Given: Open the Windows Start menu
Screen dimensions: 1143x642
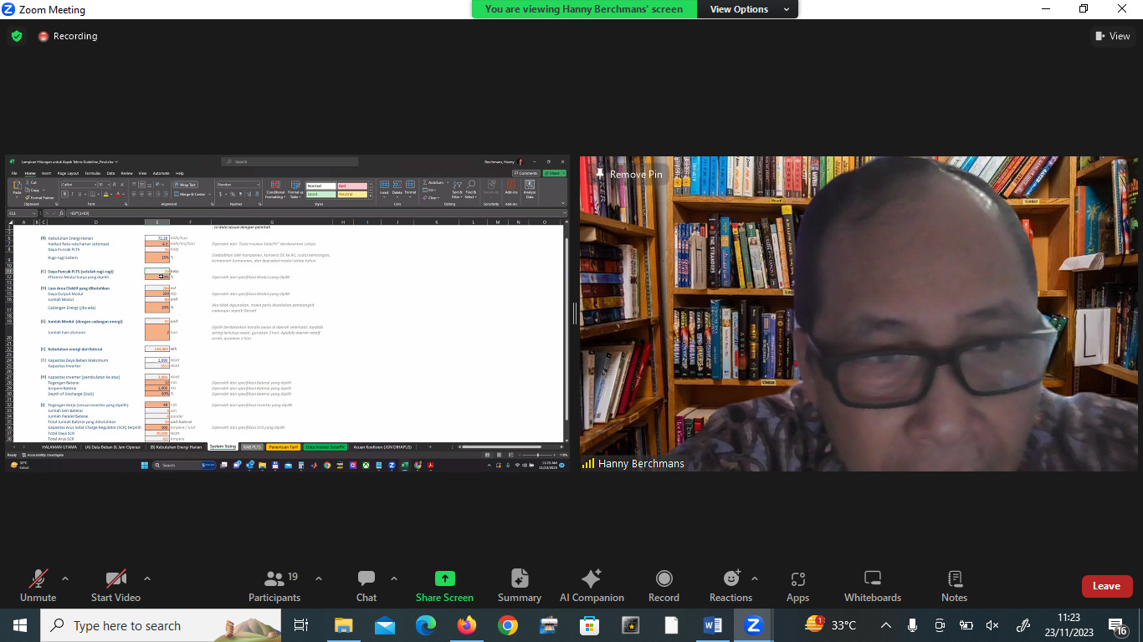Looking at the screenshot, I should coord(19,625).
